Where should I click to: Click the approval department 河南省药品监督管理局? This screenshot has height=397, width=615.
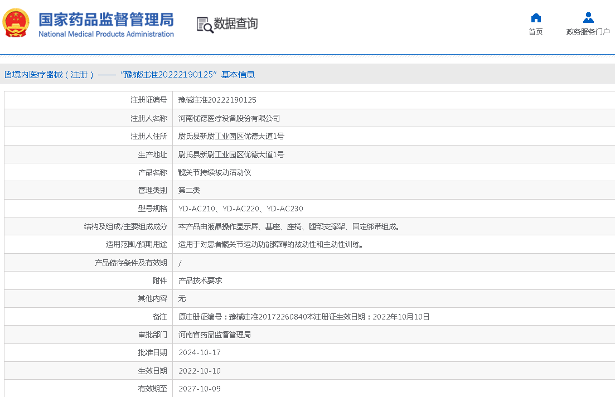tap(214, 335)
